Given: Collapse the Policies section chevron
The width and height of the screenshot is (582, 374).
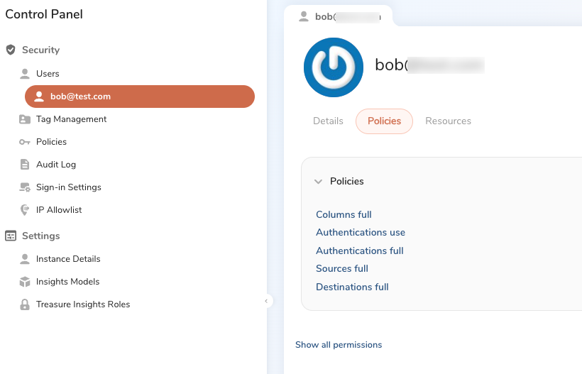Looking at the screenshot, I should pyautogui.click(x=319, y=182).
